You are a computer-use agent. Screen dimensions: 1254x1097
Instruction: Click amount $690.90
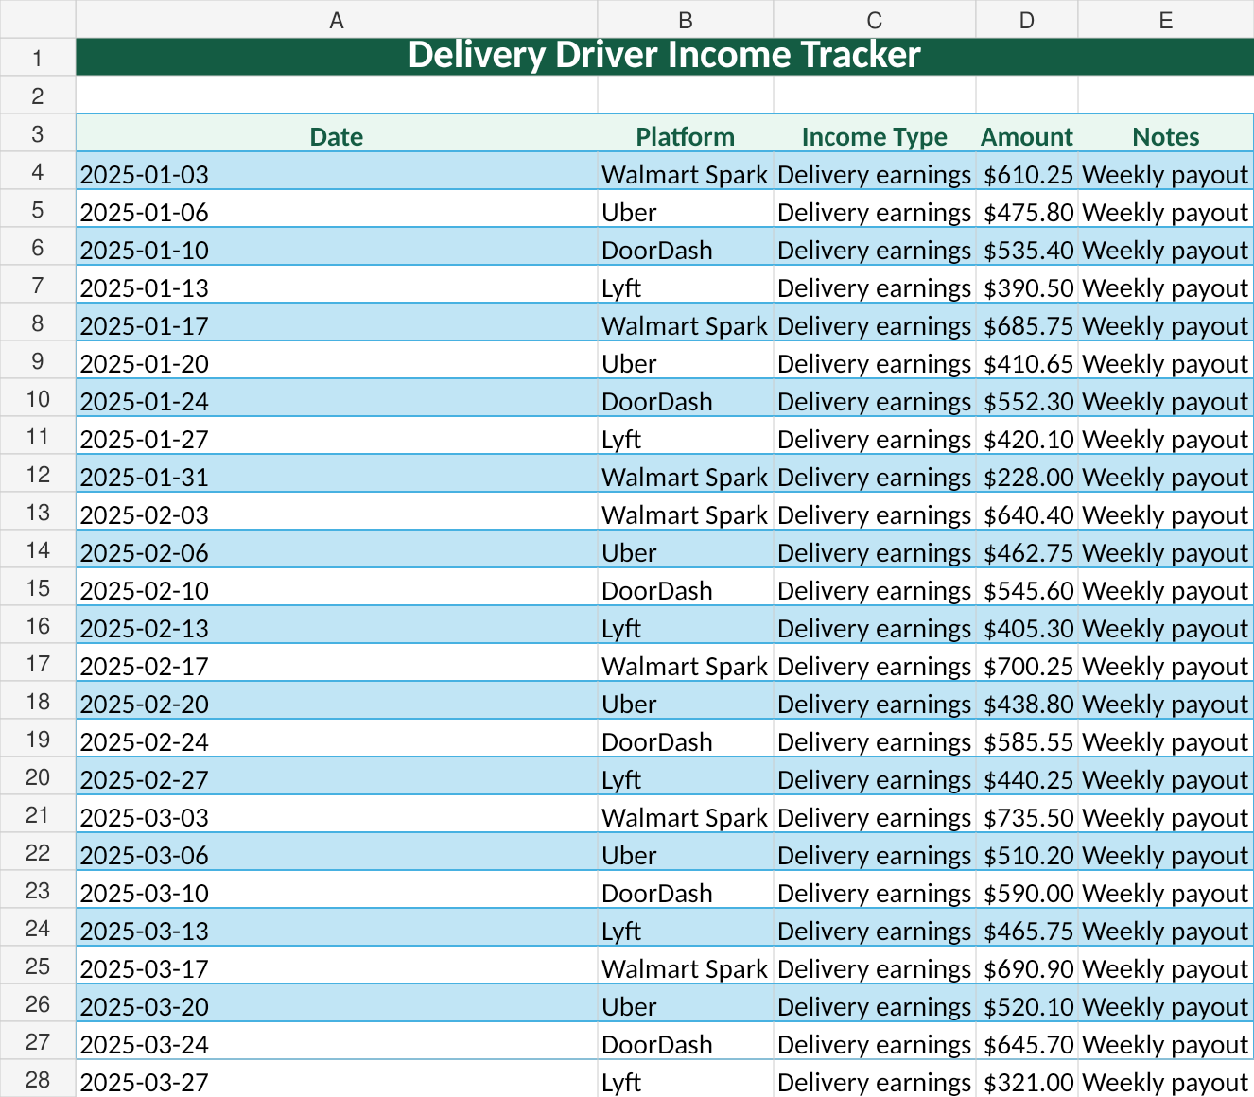click(1027, 966)
